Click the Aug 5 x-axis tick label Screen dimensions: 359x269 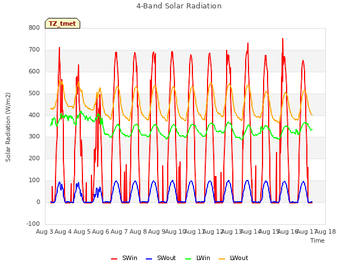click(x=82, y=231)
